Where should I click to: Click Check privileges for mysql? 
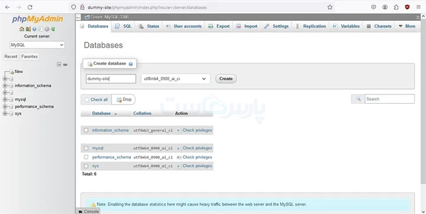click(x=194, y=148)
